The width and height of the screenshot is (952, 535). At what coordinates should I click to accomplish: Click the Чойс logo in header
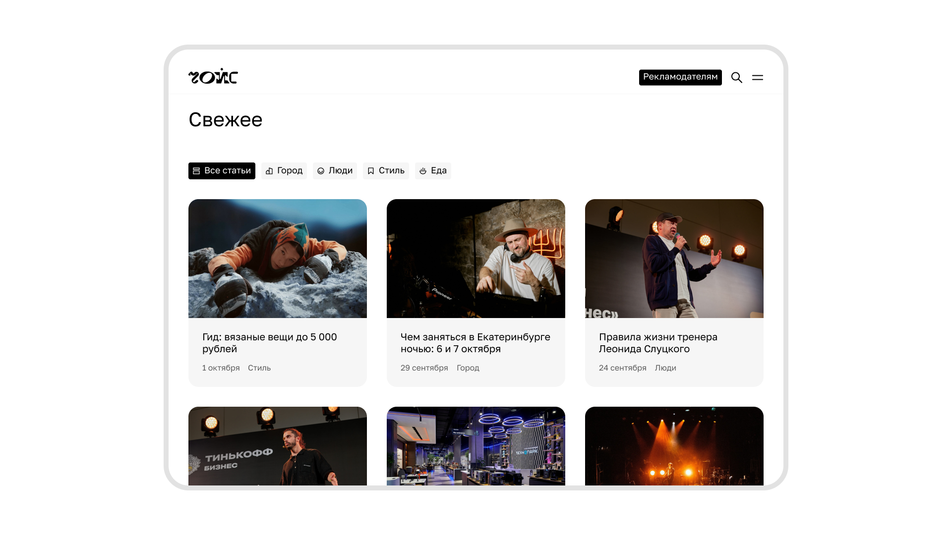click(x=213, y=77)
